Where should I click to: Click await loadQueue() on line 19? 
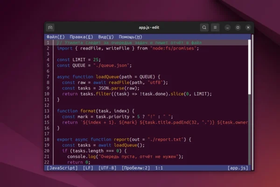click(x=121, y=145)
